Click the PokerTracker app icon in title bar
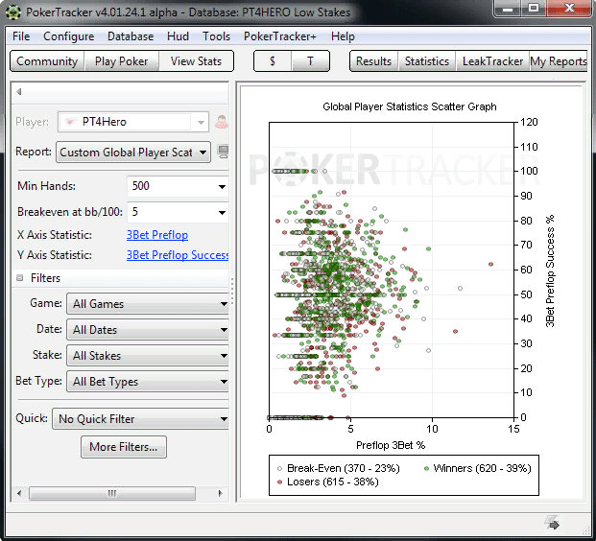The image size is (596, 541). point(13,12)
